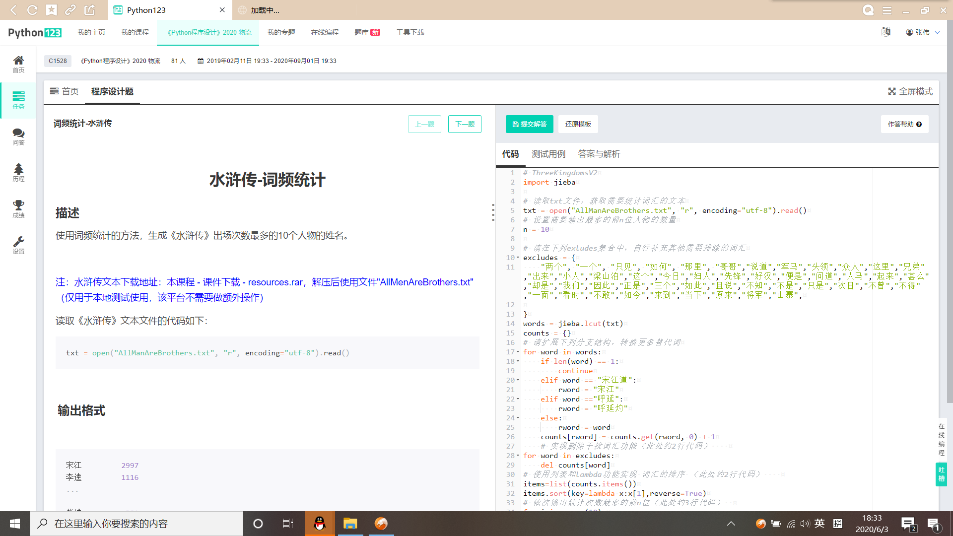Open the 在线编程 menu item
The image size is (953, 536).
tap(325, 32)
